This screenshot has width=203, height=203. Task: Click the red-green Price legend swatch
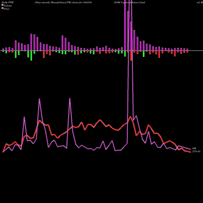2,9
